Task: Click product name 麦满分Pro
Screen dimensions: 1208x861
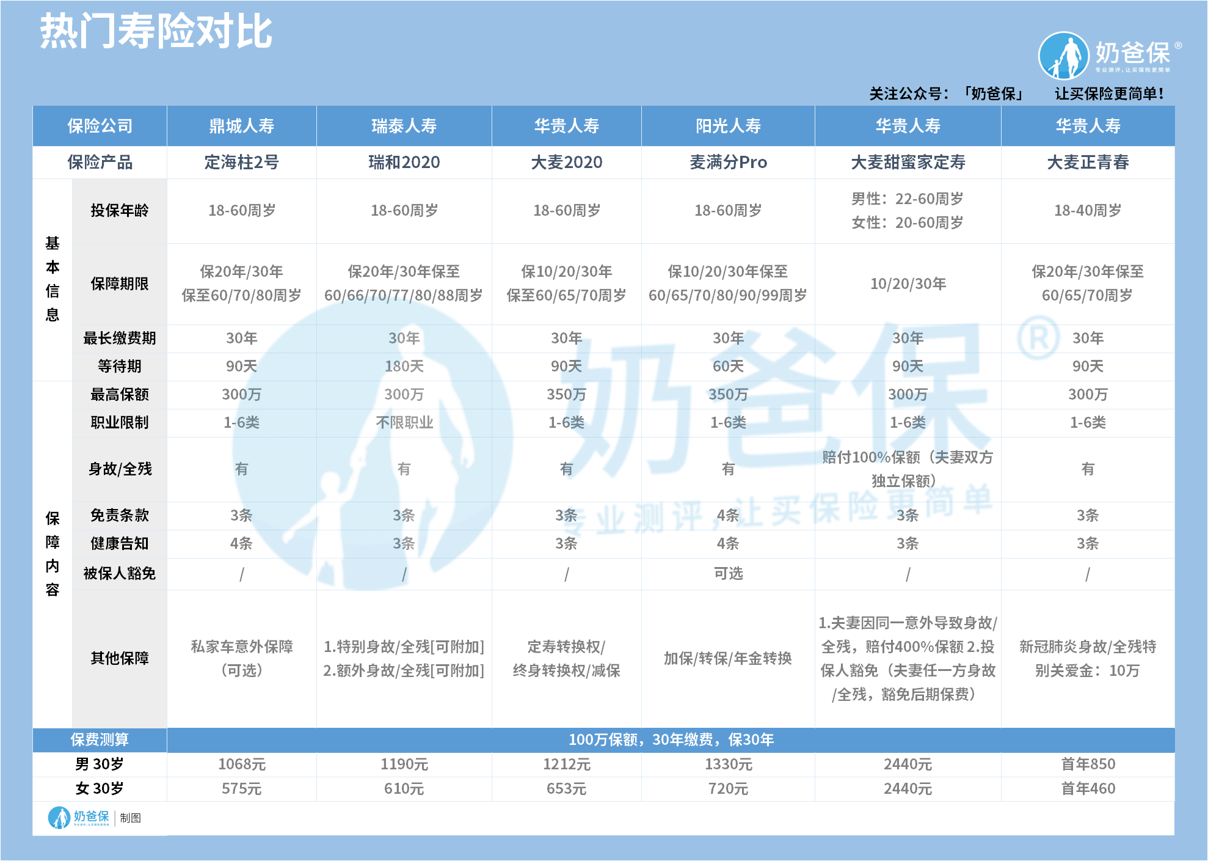Action: pyautogui.click(x=728, y=162)
